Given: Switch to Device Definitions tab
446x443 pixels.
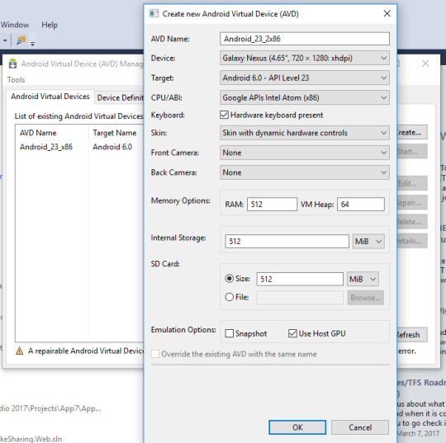Looking at the screenshot, I should [x=120, y=97].
